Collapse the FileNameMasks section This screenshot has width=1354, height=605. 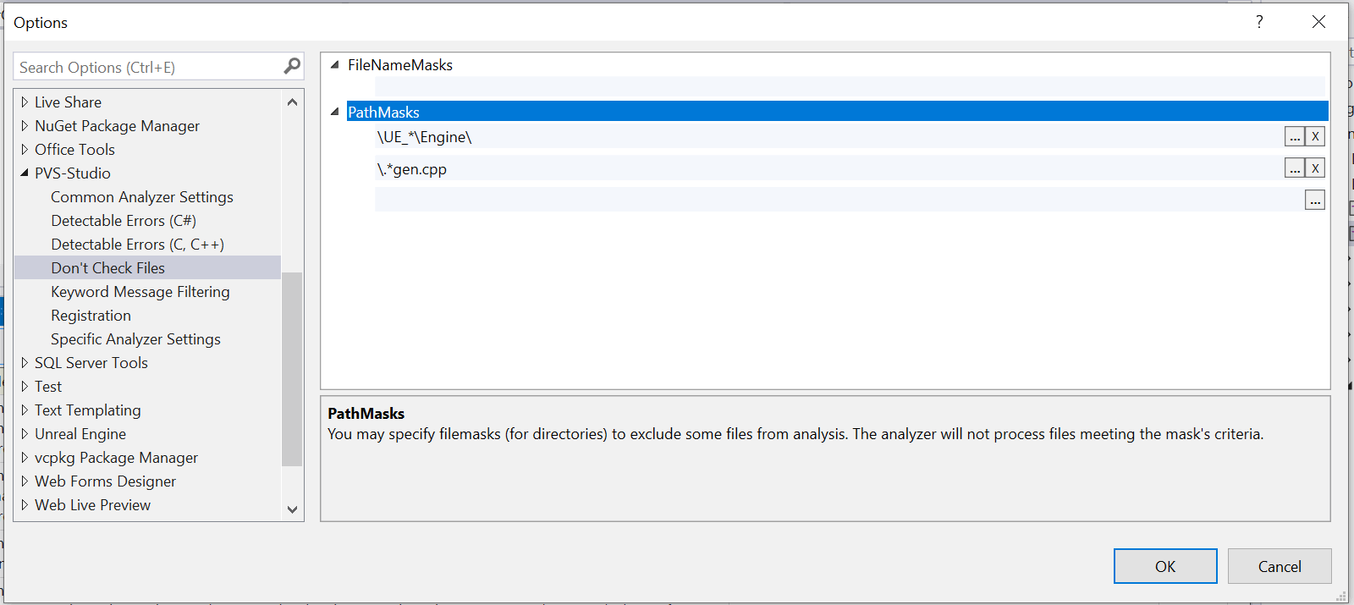[335, 65]
